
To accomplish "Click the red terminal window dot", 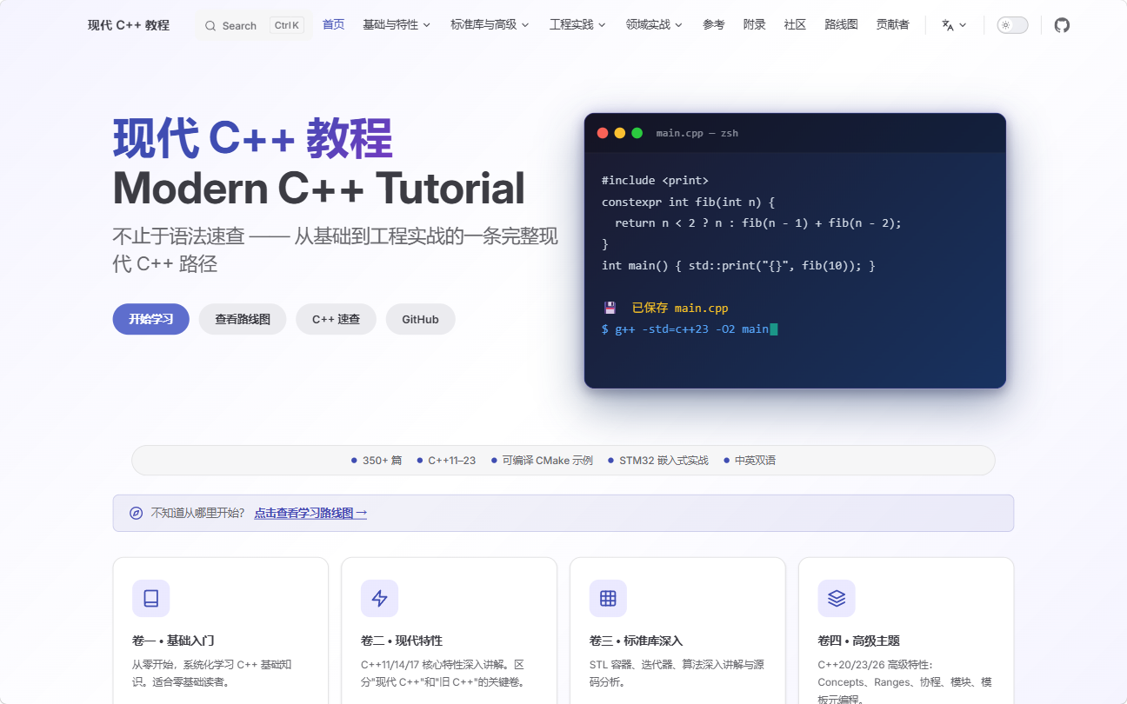I will pos(603,133).
